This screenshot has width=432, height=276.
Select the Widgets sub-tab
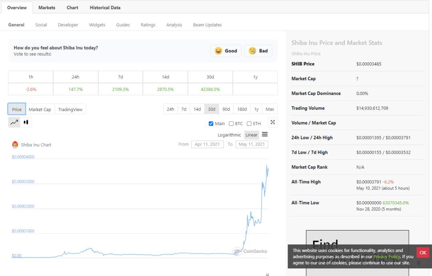[x=97, y=25]
